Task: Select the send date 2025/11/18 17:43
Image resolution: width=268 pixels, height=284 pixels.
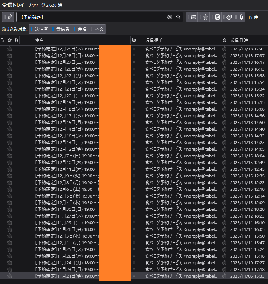Action: pos(247,49)
